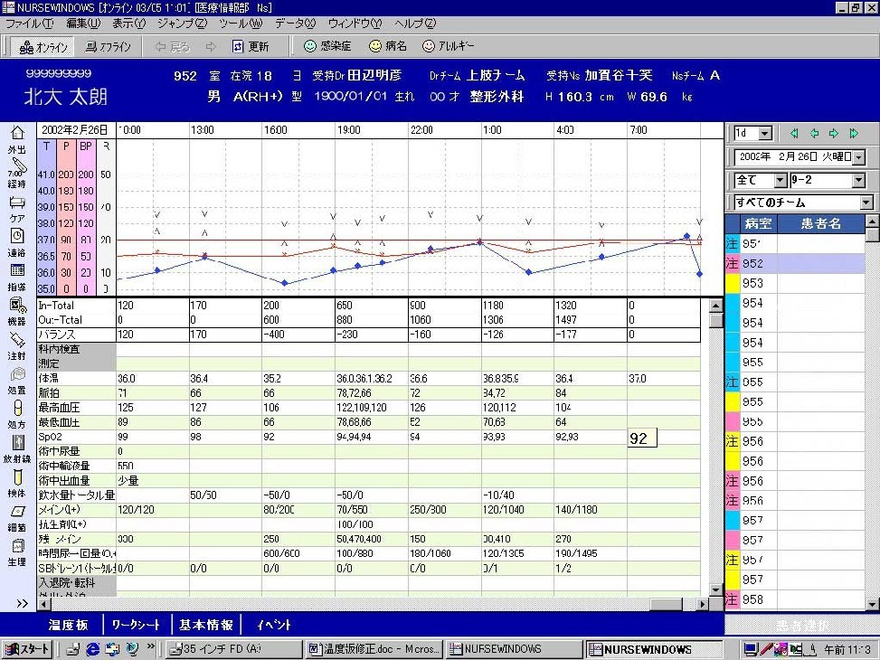Open the 経時 sidebar icon

click(x=17, y=166)
